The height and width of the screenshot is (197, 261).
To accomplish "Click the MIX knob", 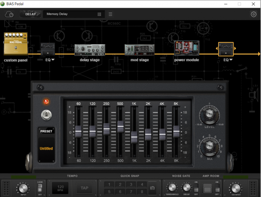I will click(x=209, y=147).
